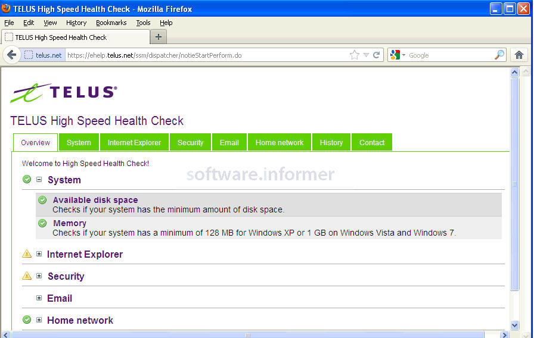
Task: Switch to the green Security tab
Action: tap(190, 142)
